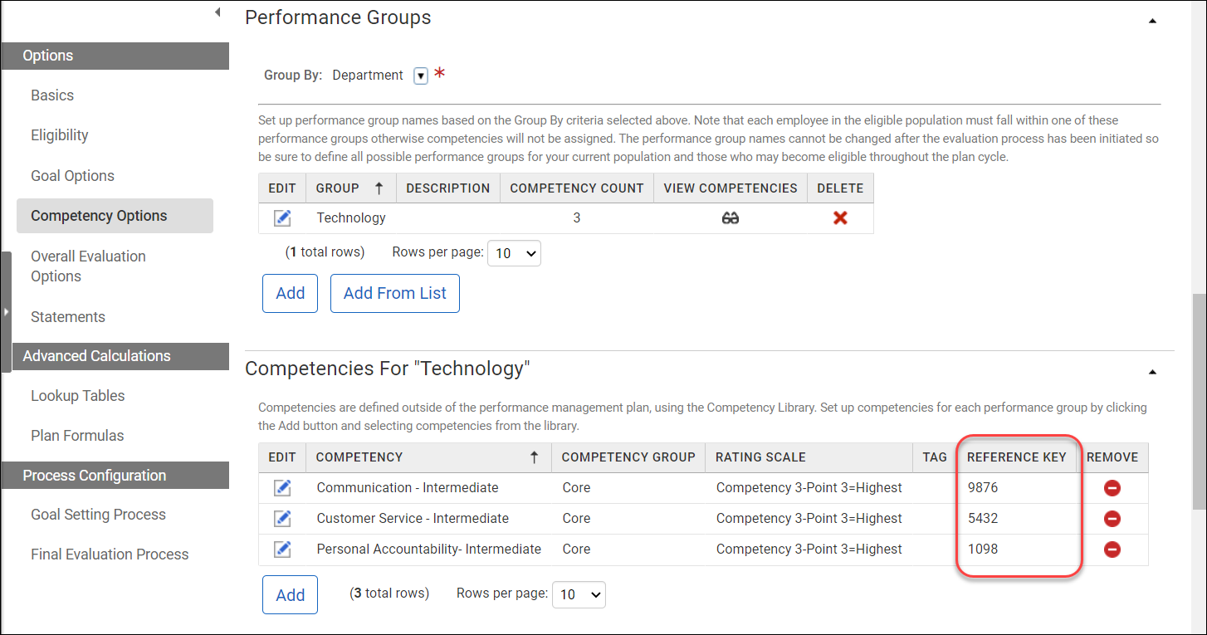Add a competency to Technology
Screen dimensions: 1207x635
[291, 595]
